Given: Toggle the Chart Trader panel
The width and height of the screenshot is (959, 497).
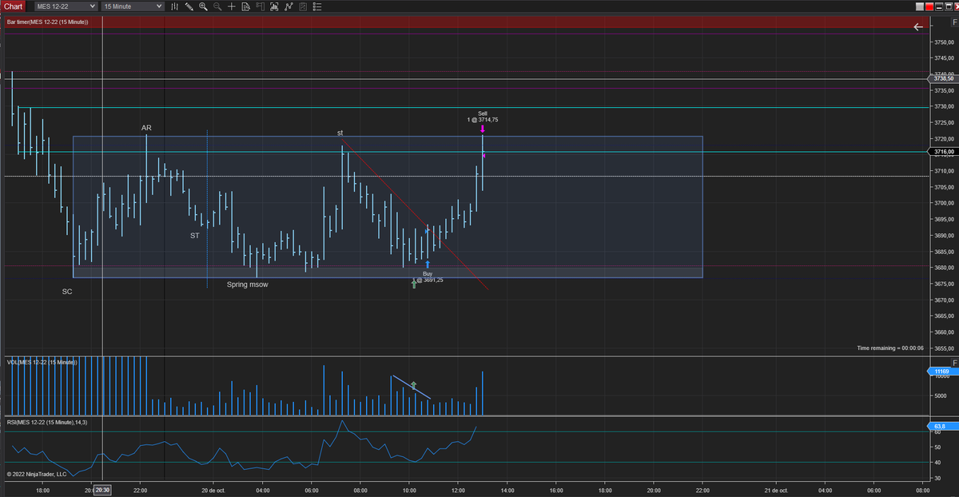Looking at the screenshot, I should click(x=261, y=6).
